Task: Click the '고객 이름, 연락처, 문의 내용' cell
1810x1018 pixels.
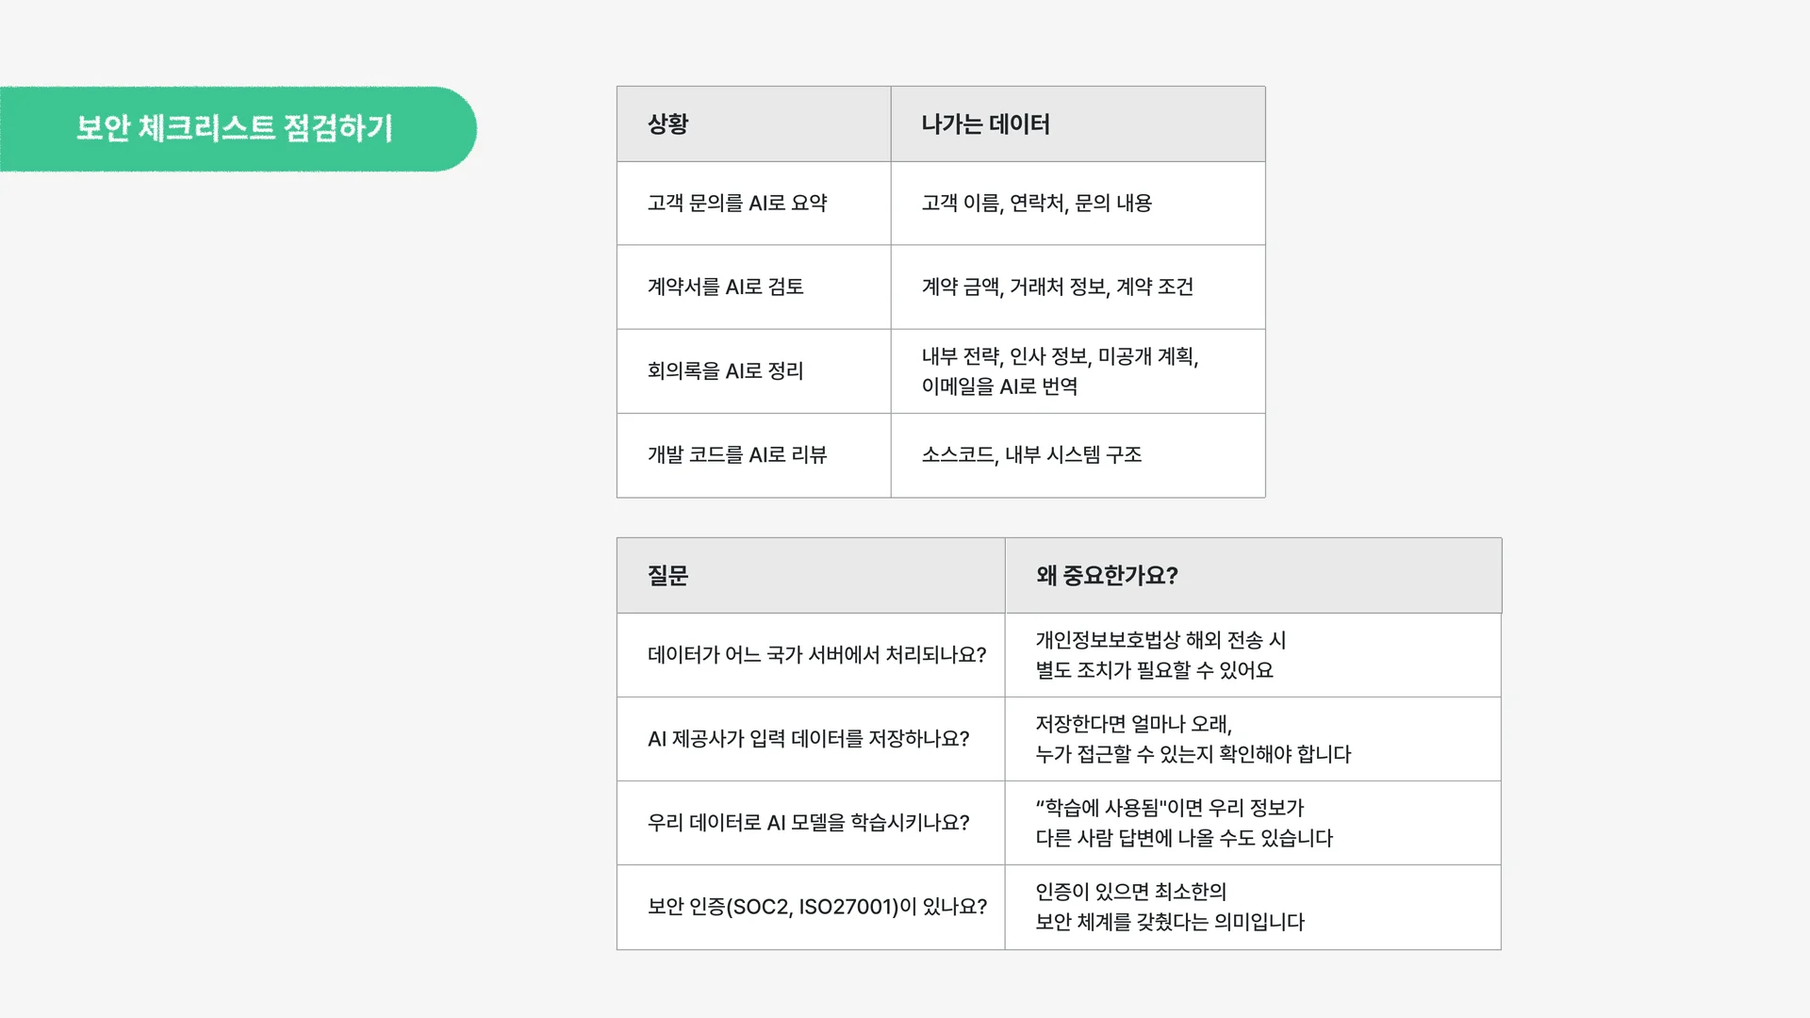Action: pyautogui.click(x=1036, y=204)
